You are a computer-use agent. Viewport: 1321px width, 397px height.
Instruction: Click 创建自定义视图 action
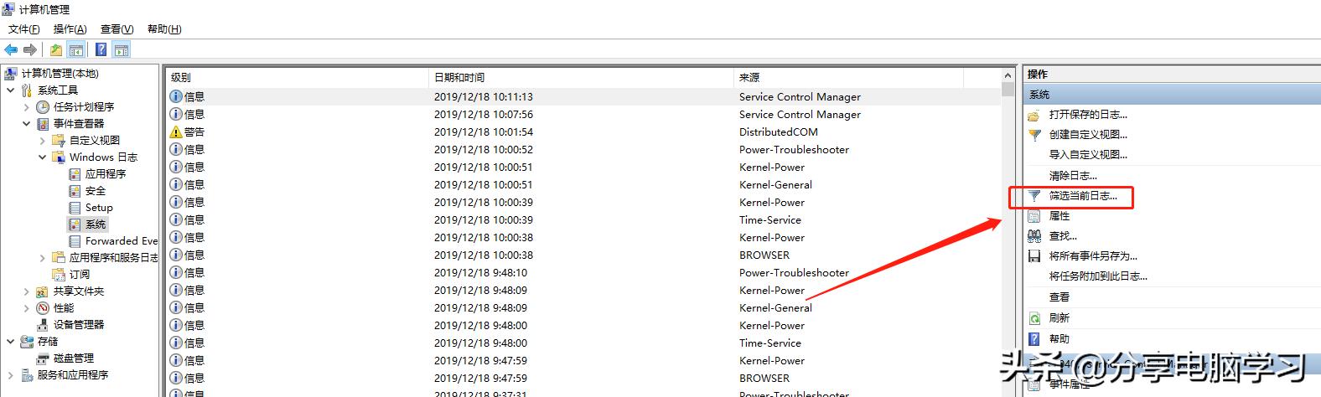1088,135
